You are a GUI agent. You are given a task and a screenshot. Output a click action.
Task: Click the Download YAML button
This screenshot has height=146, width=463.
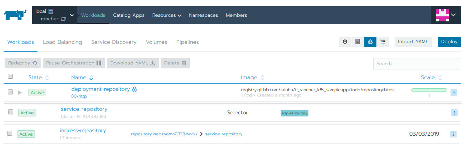pos(132,63)
